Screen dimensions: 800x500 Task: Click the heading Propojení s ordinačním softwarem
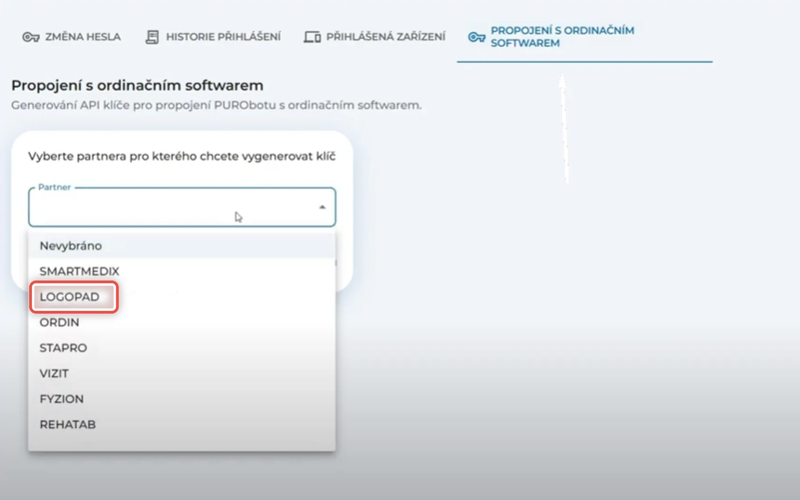pyautogui.click(x=137, y=85)
